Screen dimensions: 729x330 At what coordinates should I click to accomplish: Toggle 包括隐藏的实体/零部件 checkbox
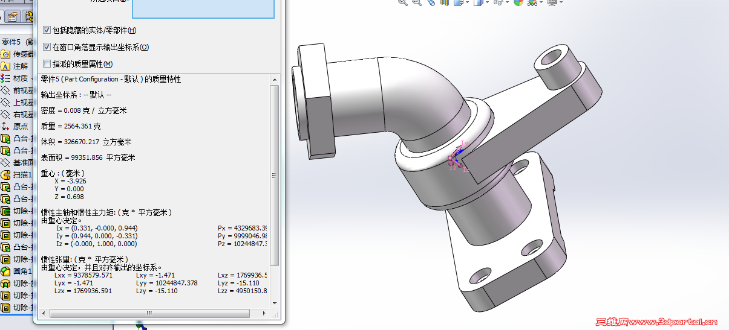[47, 30]
